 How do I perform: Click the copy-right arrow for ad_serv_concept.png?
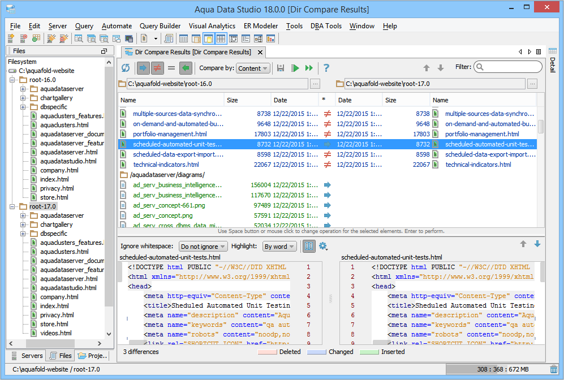click(x=328, y=215)
